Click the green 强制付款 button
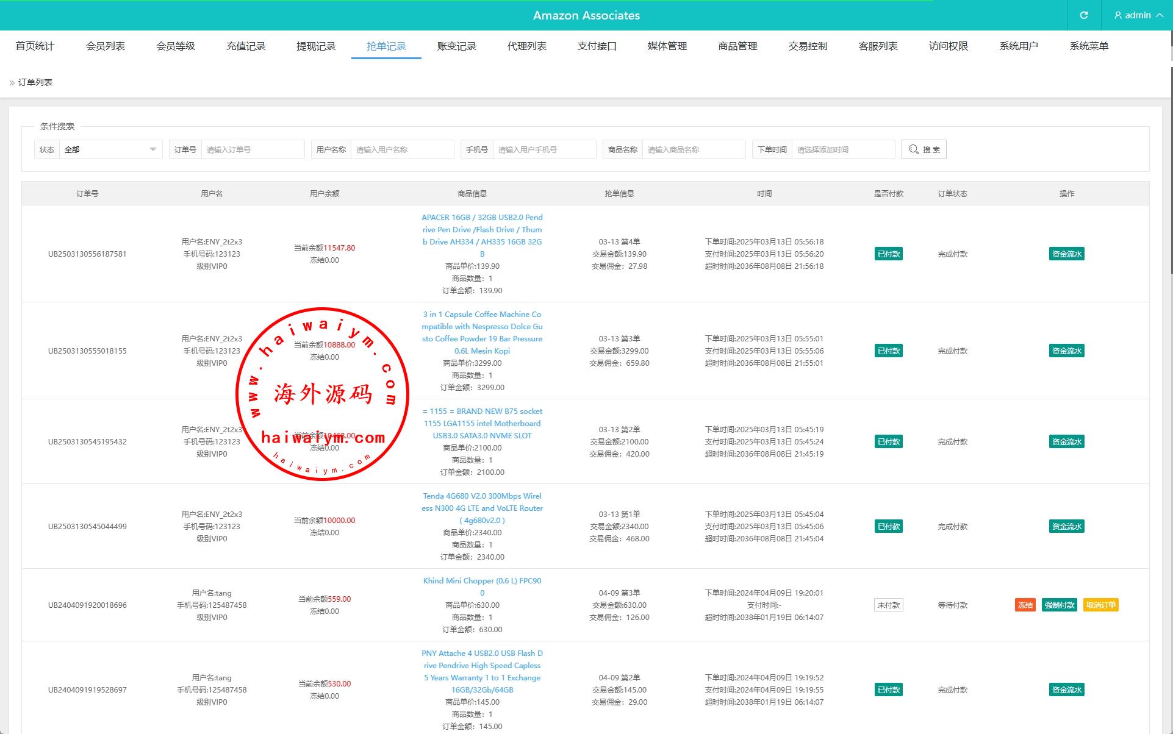The width and height of the screenshot is (1173, 734). click(1059, 605)
